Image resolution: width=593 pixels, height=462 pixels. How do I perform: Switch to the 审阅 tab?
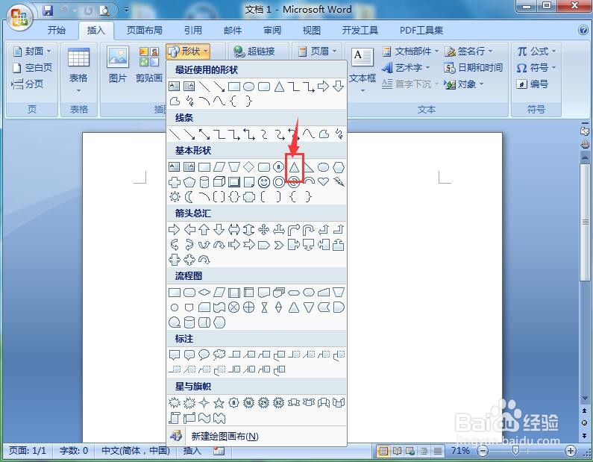pyautogui.click(x=272, y=31)
